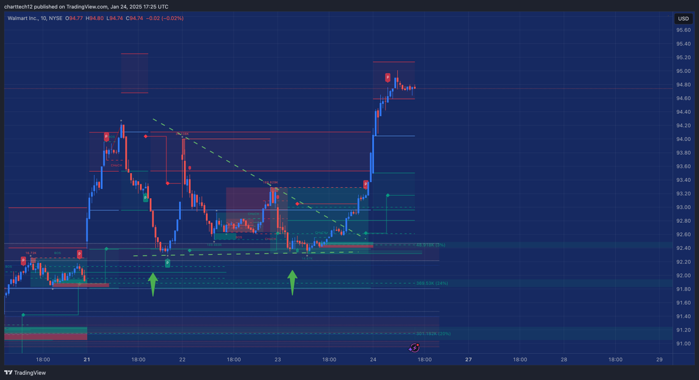Viewport: 699px width, 380px height.
Task: Click the date label 29 on time axis
Action: click(659, 360)
